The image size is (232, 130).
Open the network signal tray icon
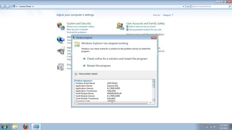coord(211,127)
